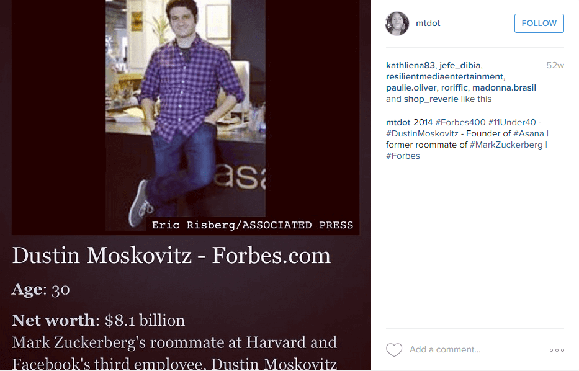
Task: Open shop_reverie profile link
Action: 431,99
